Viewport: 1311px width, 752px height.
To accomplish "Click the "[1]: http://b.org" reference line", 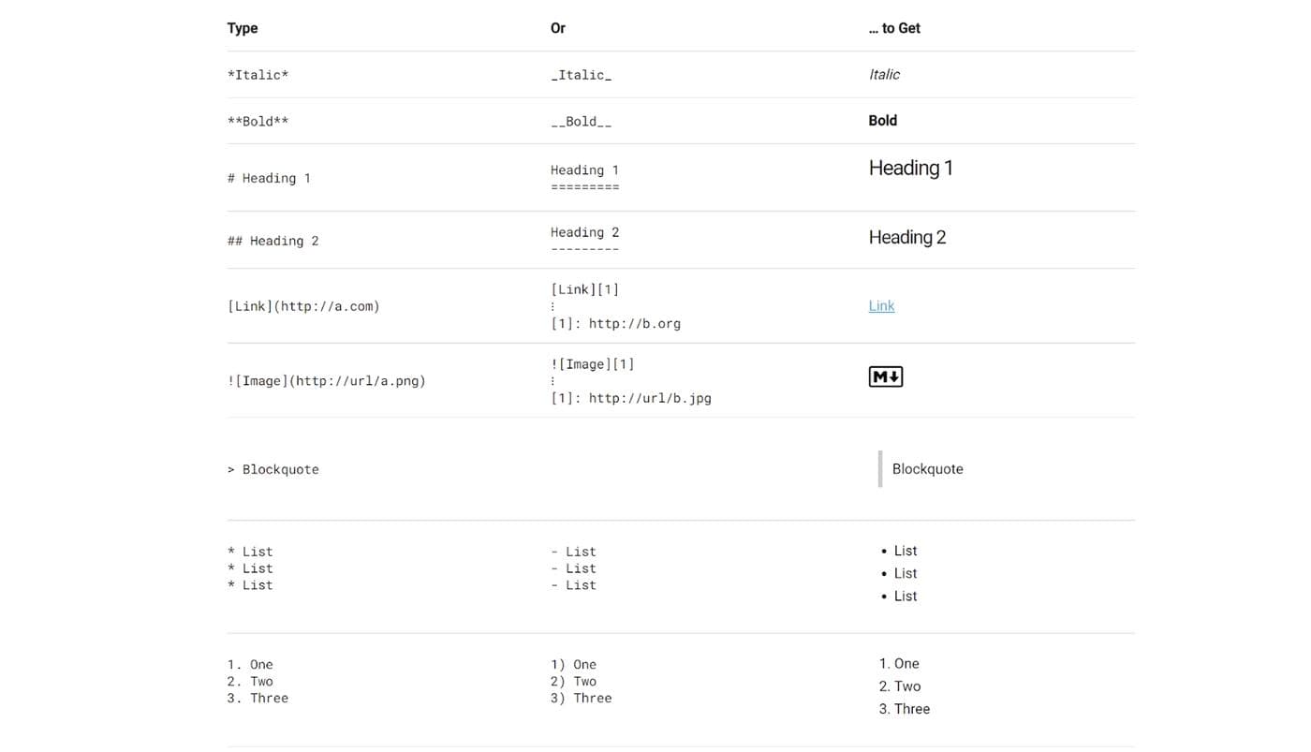I will pos(615,324).
